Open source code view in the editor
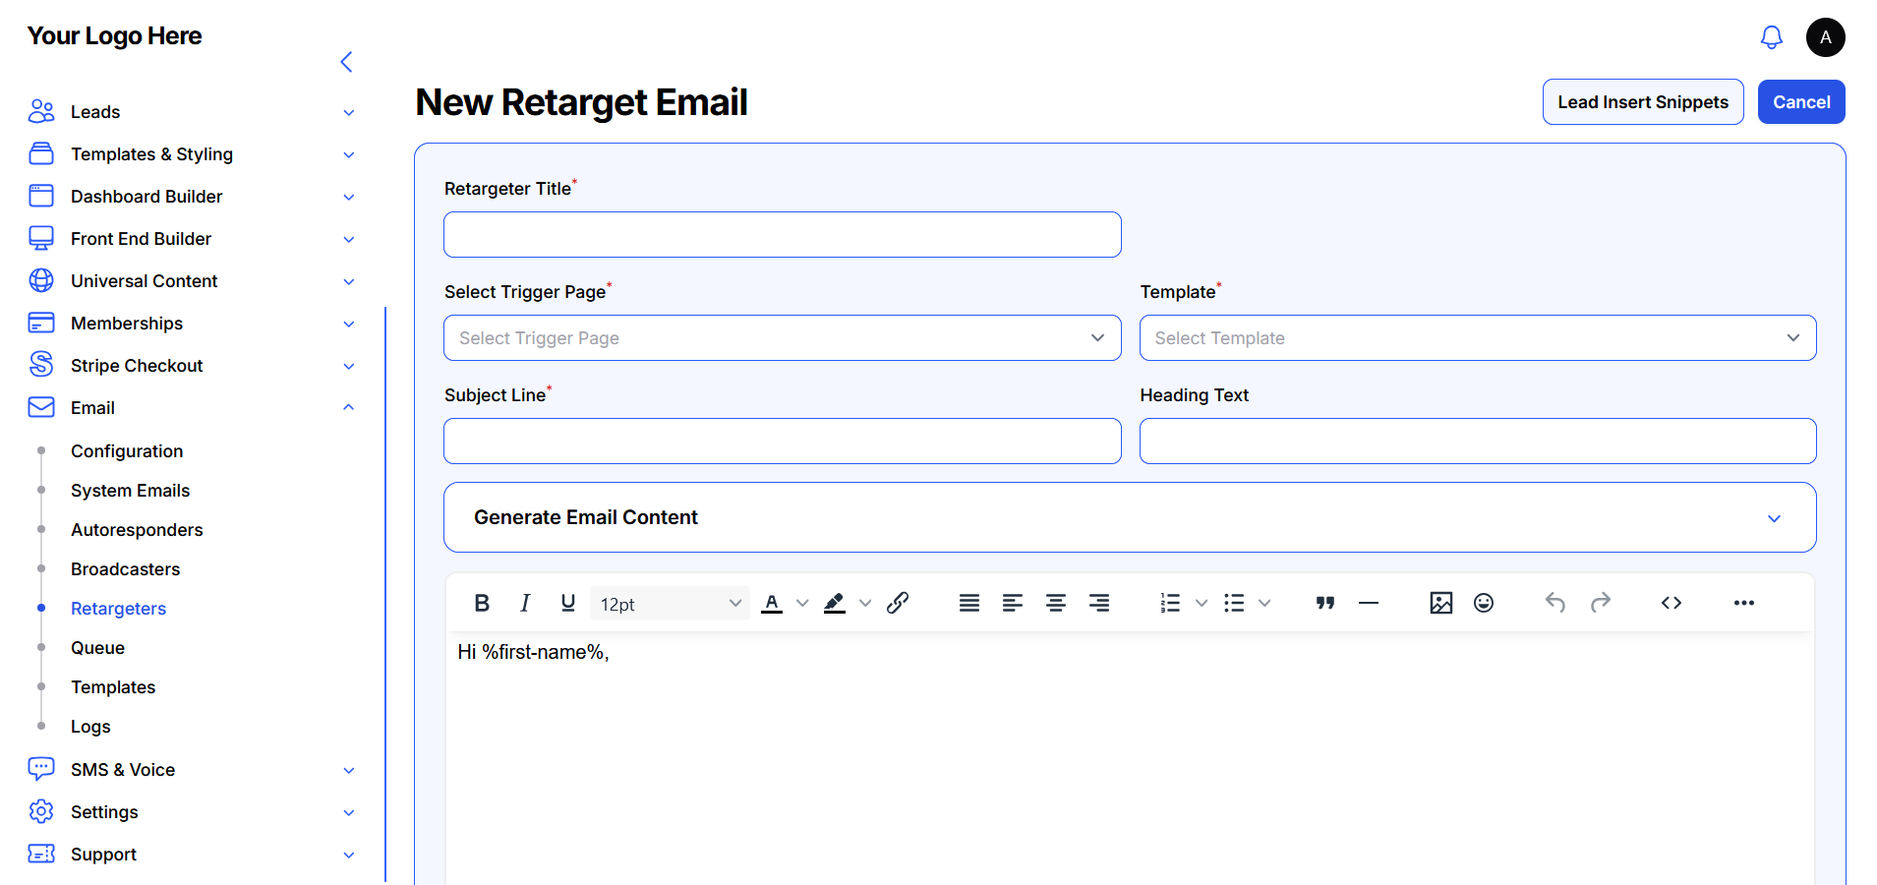This screenshot has width=1877, height=885. (x=1671, y=603)
